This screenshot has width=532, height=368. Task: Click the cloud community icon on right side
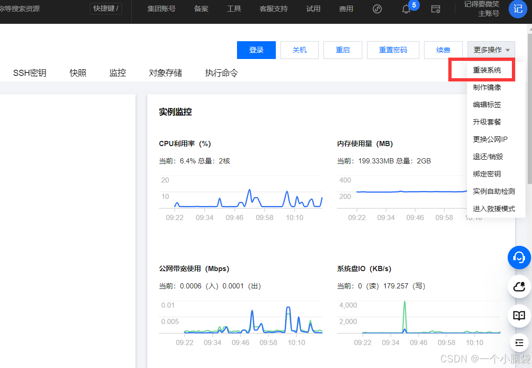pos(519,287)
